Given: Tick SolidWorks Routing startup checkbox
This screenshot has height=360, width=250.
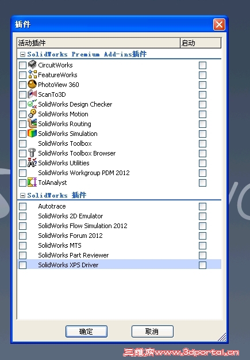Looking at the screenshot, I should click(x=202, y=124).
